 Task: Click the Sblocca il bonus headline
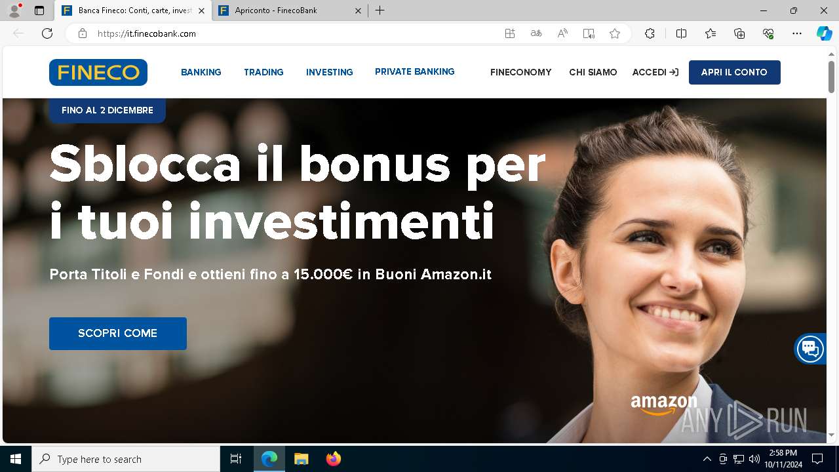click(x=298, y=192)
